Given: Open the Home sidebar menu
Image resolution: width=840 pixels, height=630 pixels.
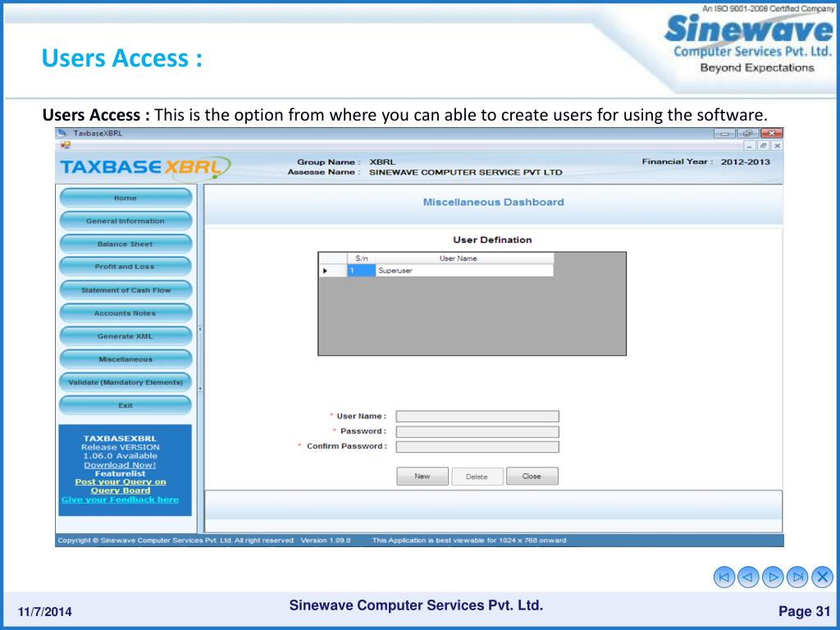Looking at the screenshot, I should click(126, 198).
